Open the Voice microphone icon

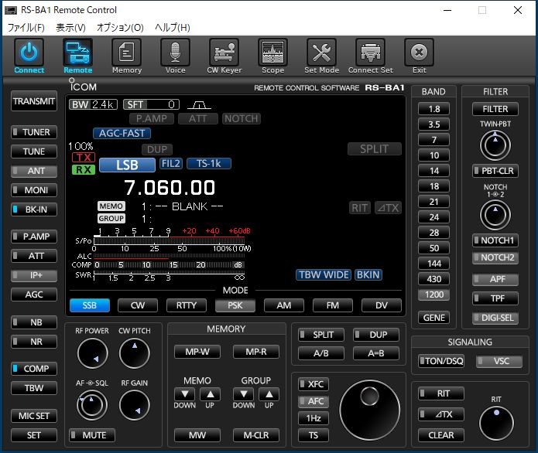pyautogui.click(x=175, y=53)
